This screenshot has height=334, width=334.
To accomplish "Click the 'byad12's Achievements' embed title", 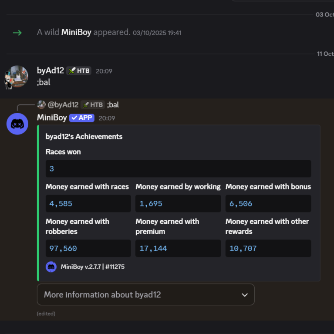I will pos(84,136).
